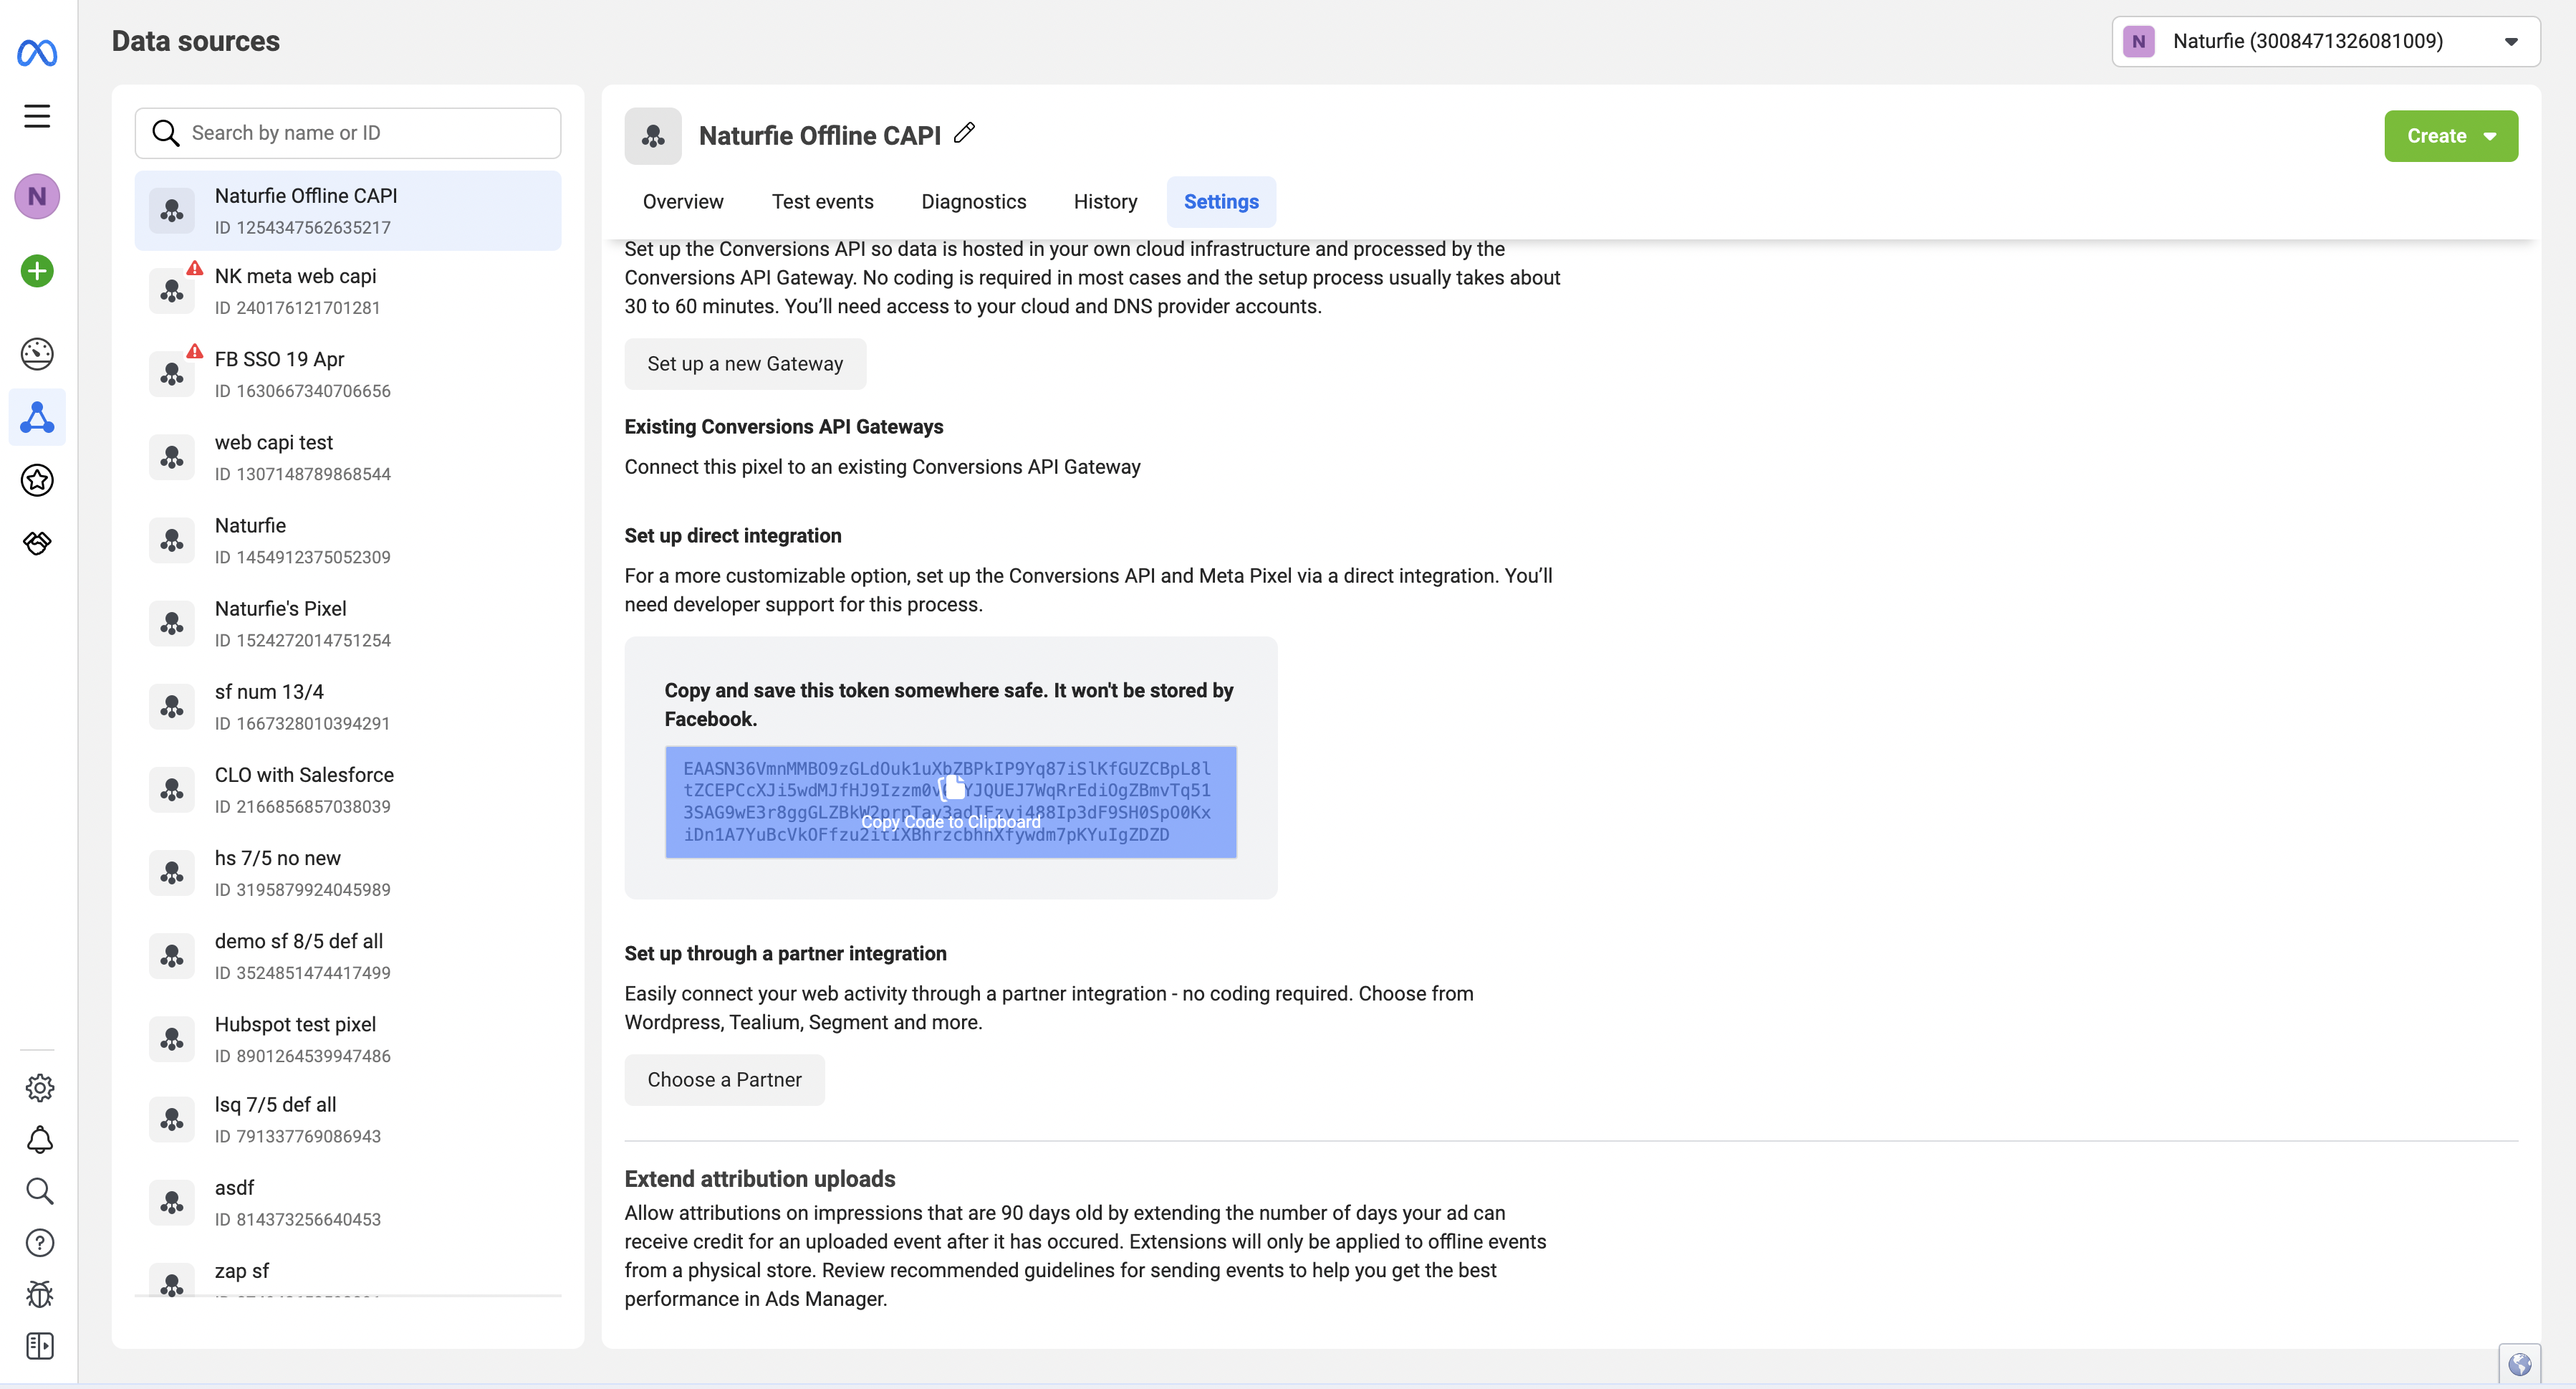2576x1389 pixels.
Task: Open the Naturfie account avatar in the sidebar
Action: 37,196
